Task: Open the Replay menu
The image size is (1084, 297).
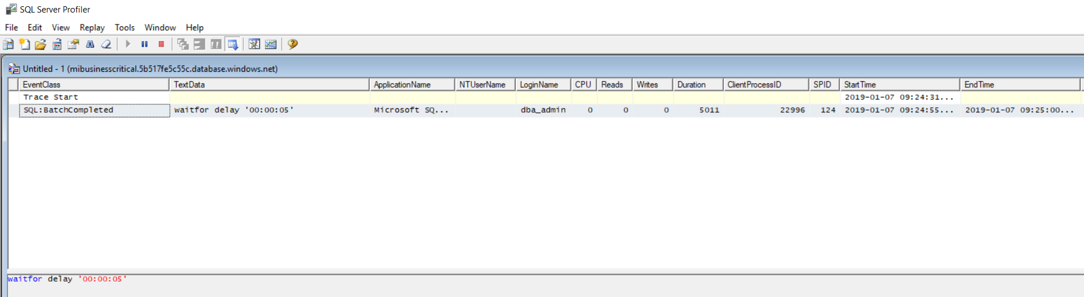Action: click(x=92, y=27)
